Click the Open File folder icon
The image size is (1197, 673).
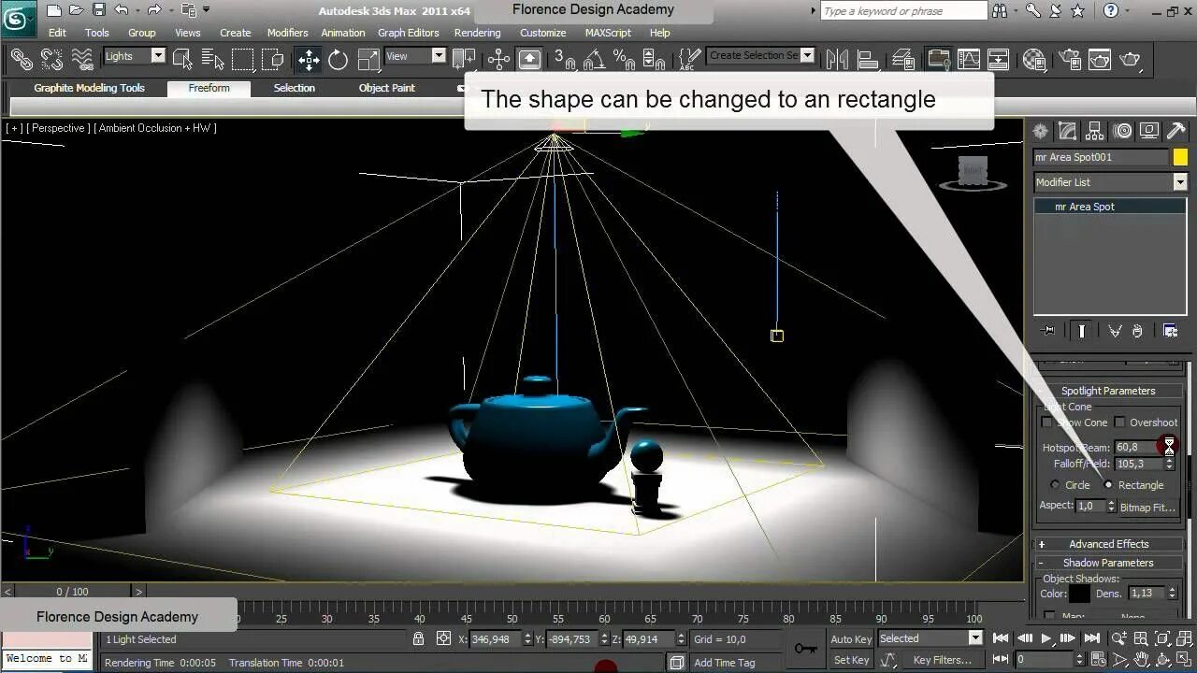click(77, 10)
